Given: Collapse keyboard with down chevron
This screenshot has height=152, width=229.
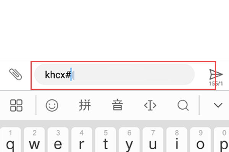Looking at the screenshot, I should pos(218,105).
